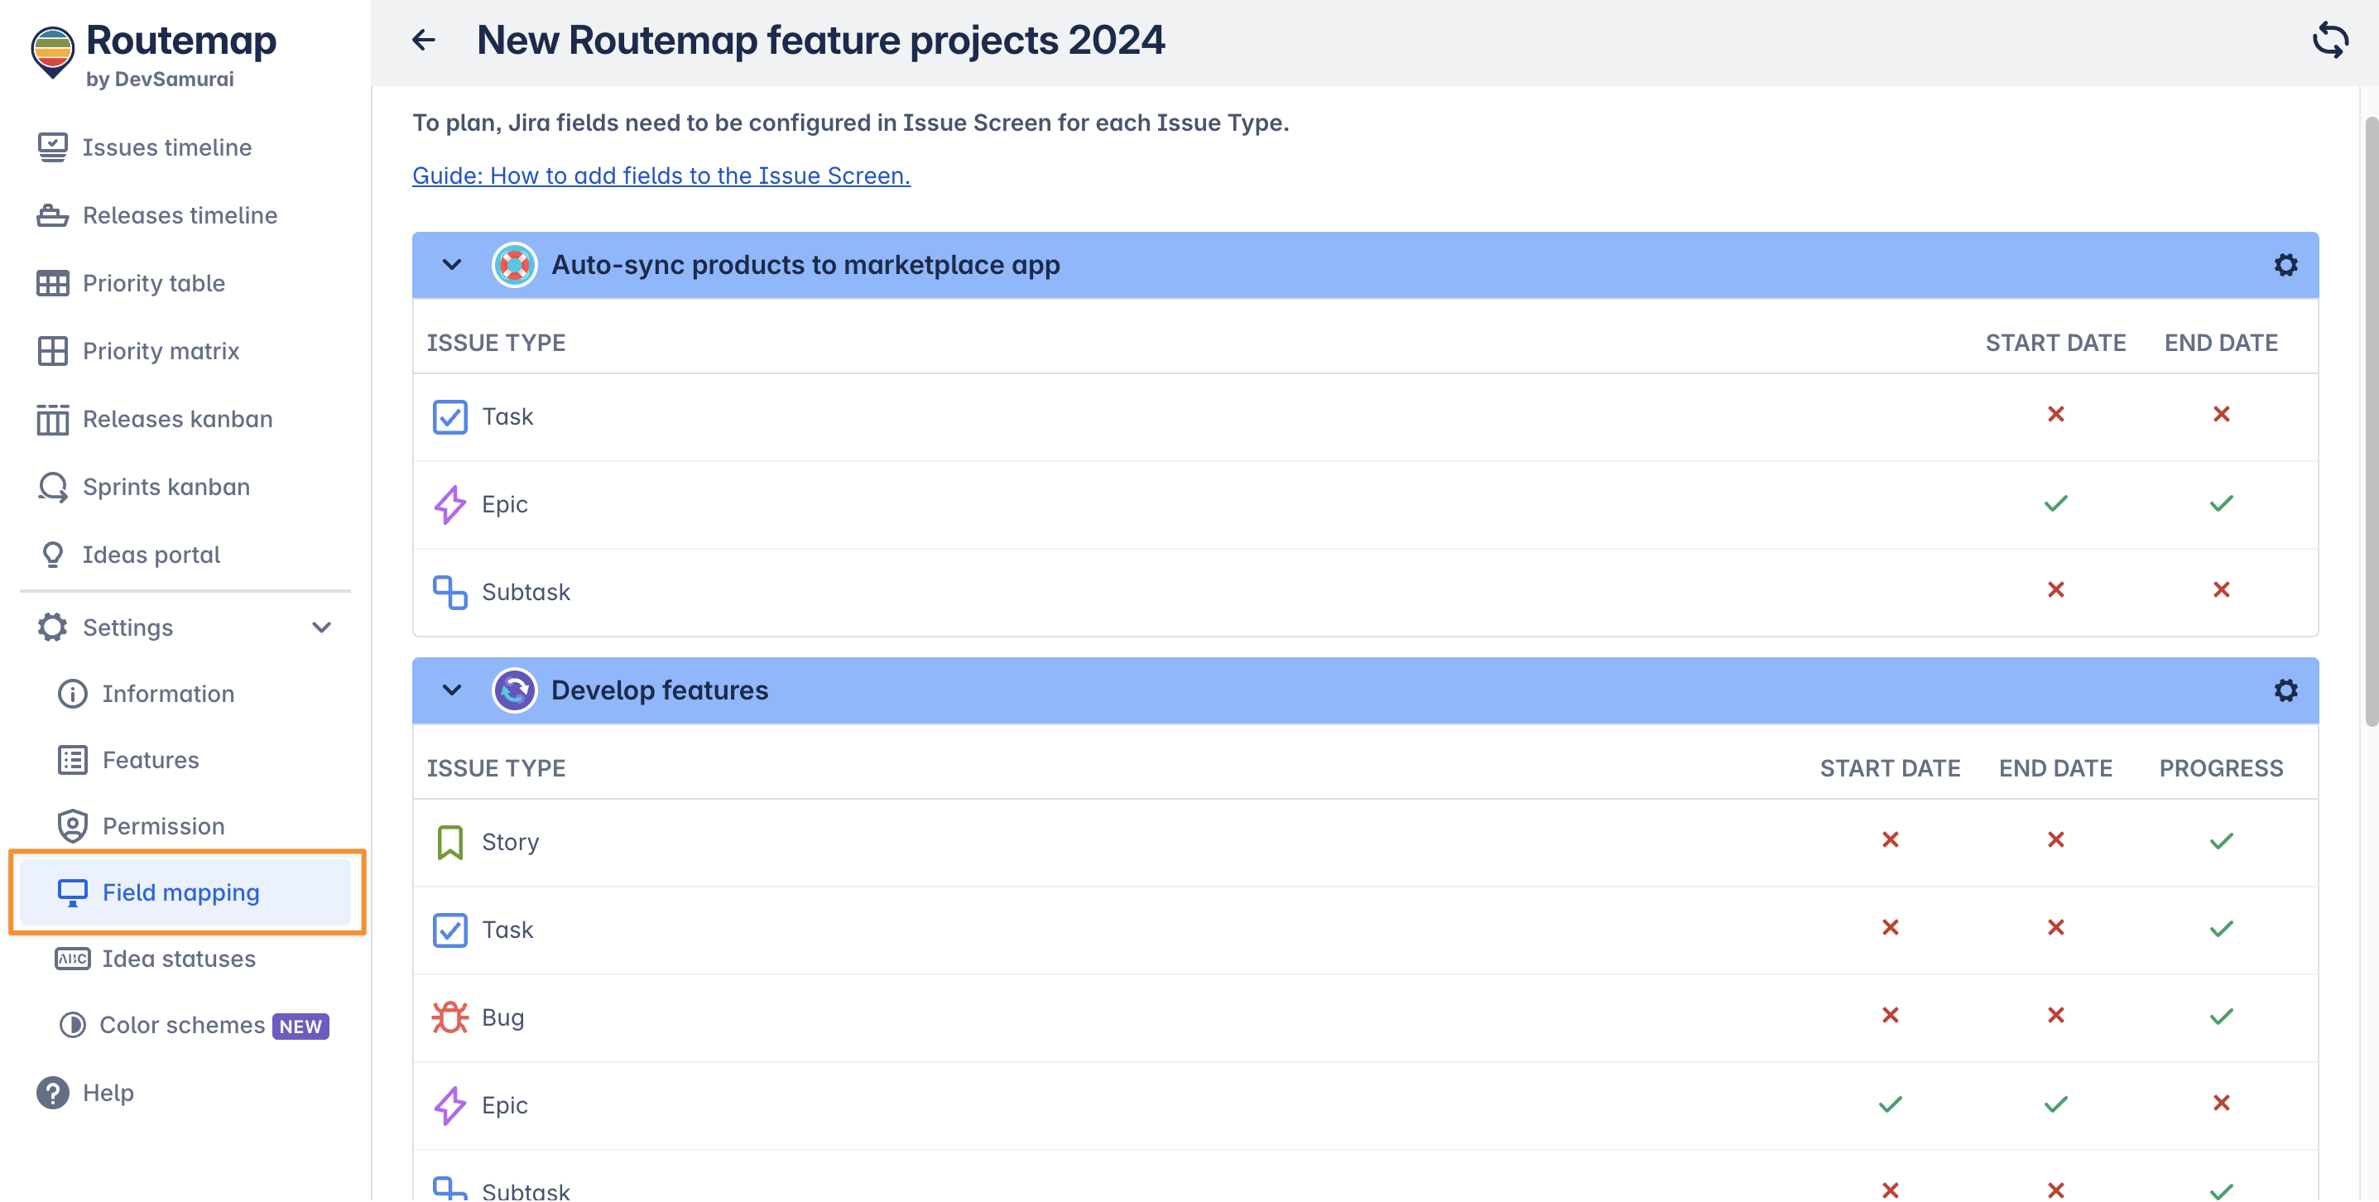Click the Help question mark icon
Screen dimensions: 2379x1202
click(53, 1092)
